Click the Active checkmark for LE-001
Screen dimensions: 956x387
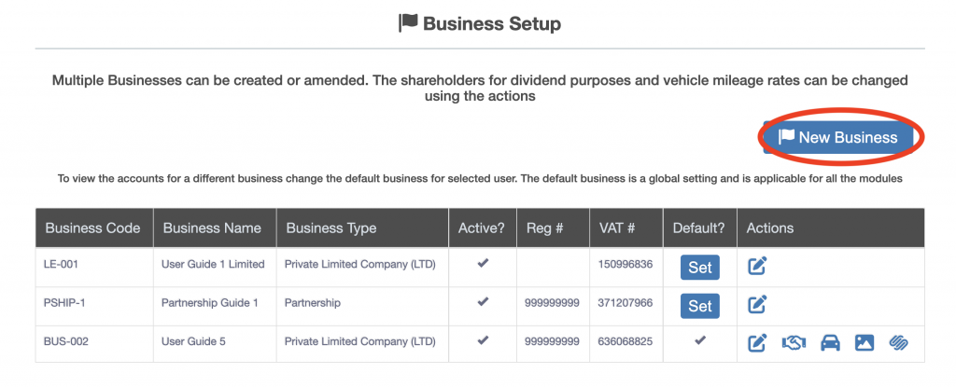click(x=483, y=264)
